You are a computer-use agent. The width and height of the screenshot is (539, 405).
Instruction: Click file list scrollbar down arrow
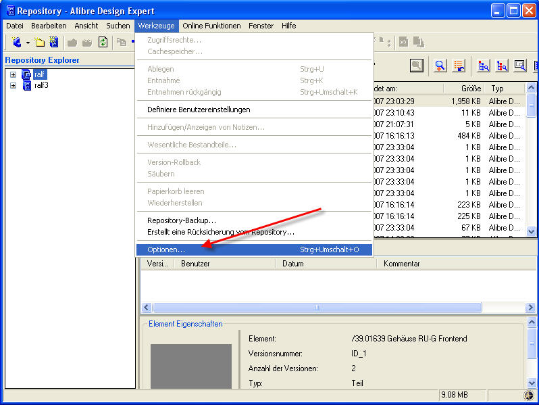click(531, 232)
